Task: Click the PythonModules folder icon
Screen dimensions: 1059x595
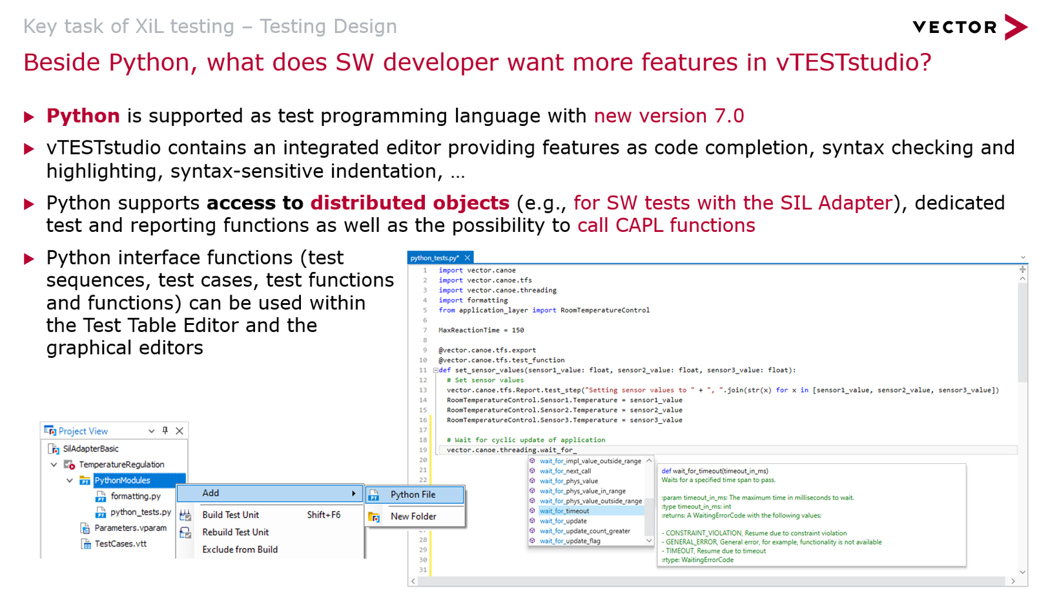Action: pyautogui.click(x=85, y=481)
